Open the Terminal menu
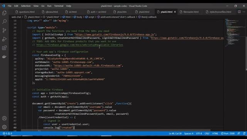This screenshot has width=247, height=139. (59, 6)
